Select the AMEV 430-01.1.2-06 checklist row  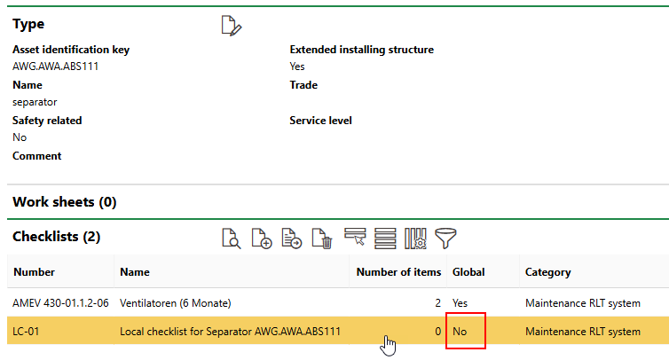[60, 303]
